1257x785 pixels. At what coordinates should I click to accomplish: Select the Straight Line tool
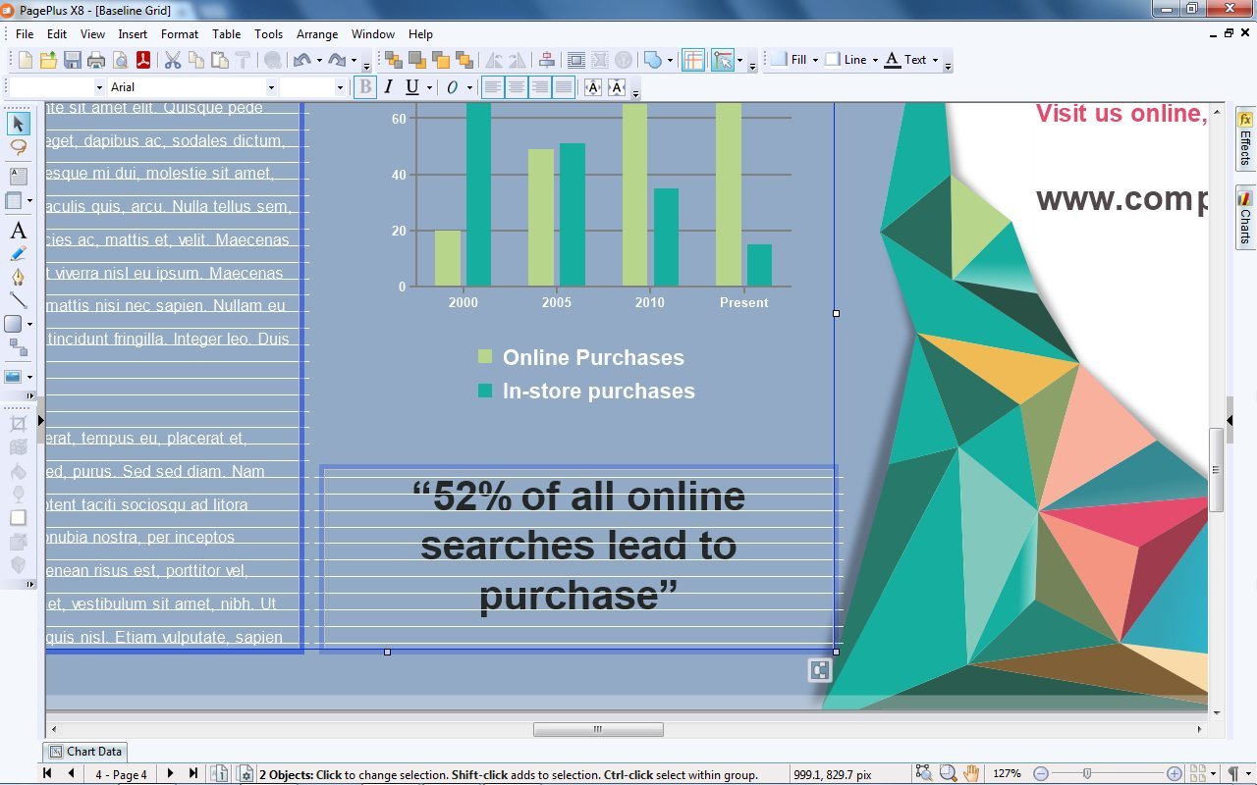tap(18, 300)
